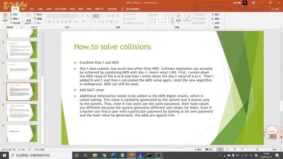This screenshot has width=283, height=159.
Task: Switch to the Insert ribbon tab
Action: (23, 9)
